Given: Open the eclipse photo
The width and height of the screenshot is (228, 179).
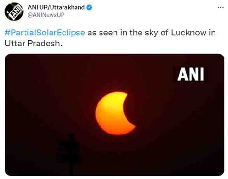Looking at the screenshot, I should (114, 115).
